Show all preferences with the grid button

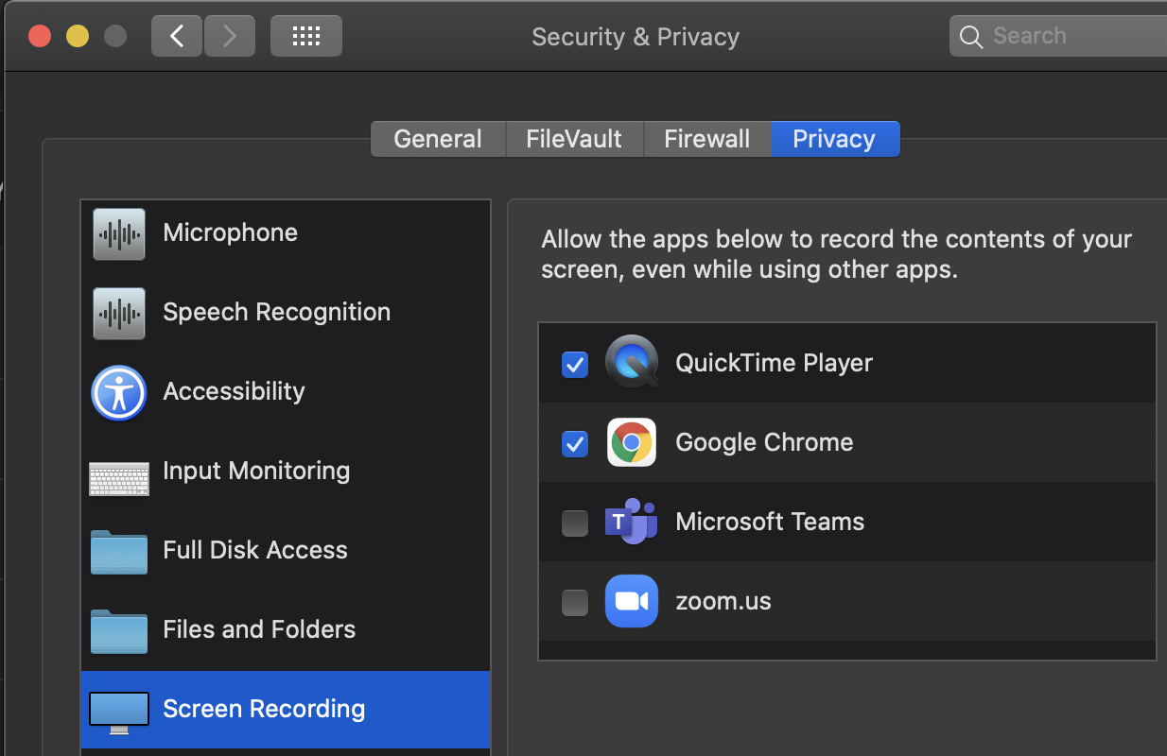tap(306, 36)
